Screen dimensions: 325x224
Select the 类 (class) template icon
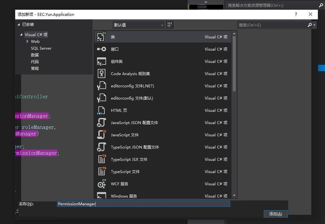(102, 37)
